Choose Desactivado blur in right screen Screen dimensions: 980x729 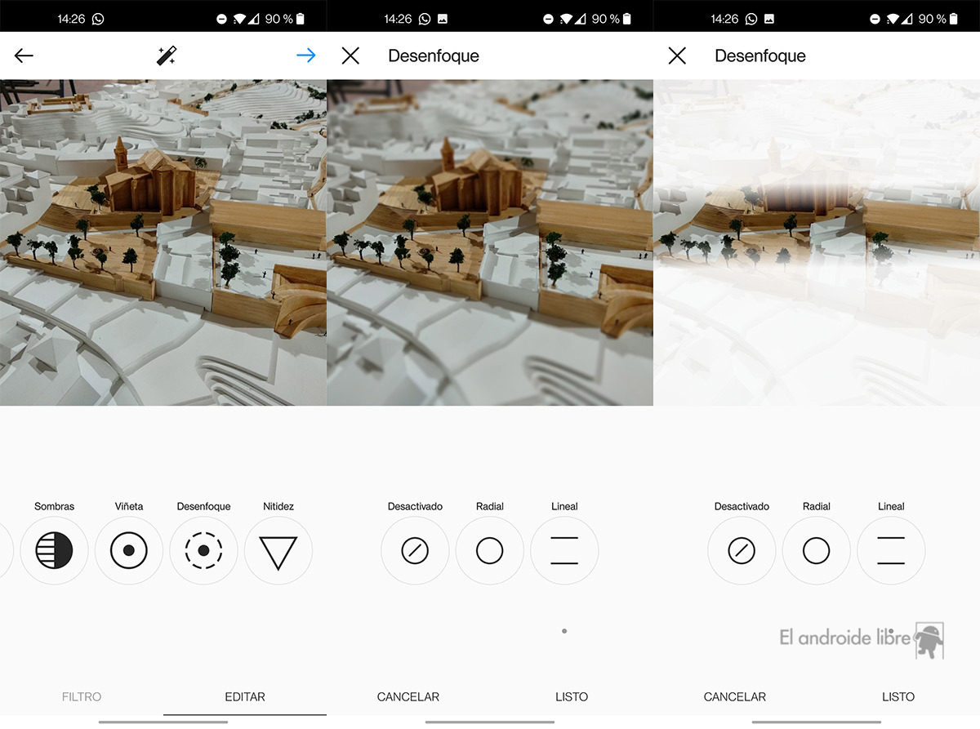[x=742, y=551]
